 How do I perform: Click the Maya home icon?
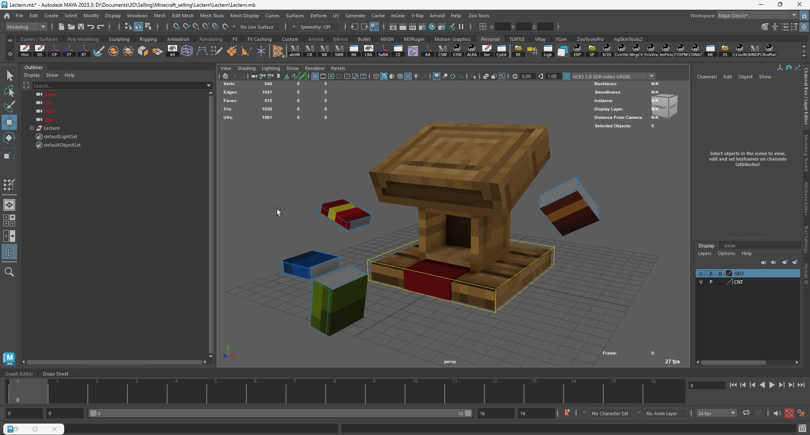(x=7, y=16)
